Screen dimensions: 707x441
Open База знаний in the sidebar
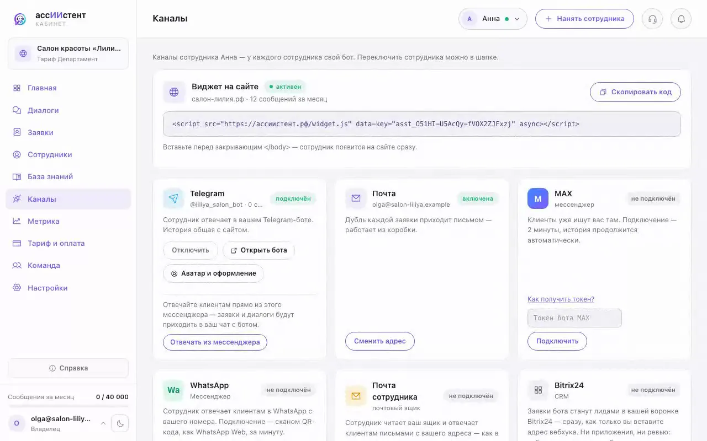[68, 177]
